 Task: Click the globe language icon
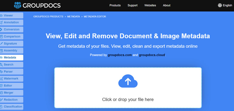[220, 5]
